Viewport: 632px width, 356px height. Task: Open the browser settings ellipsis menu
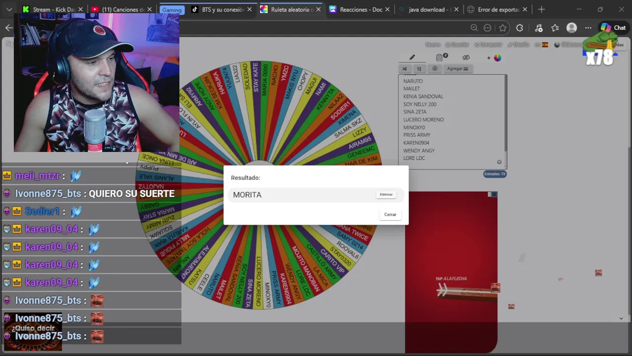pyautogui.click(x=588, y=28)
